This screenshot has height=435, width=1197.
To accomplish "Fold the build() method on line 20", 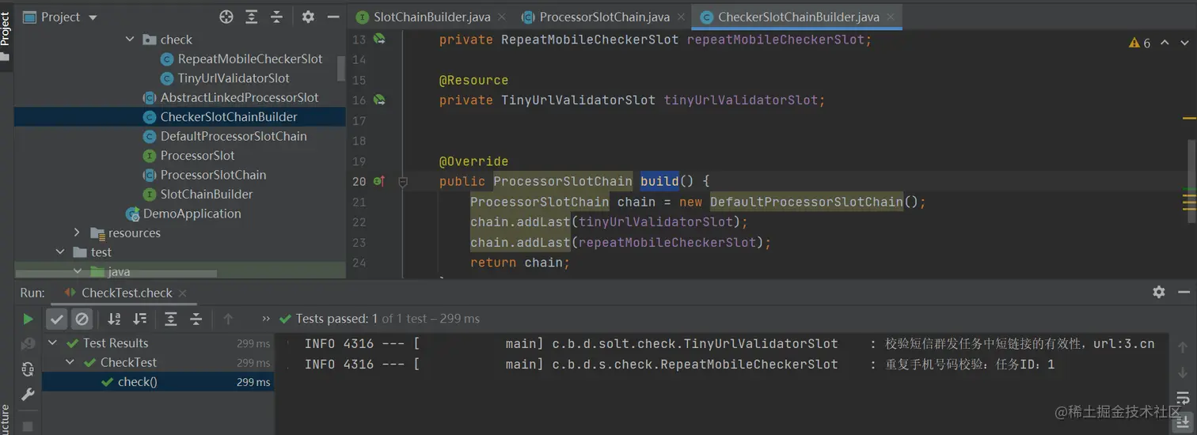I will [x=403, y=181].
